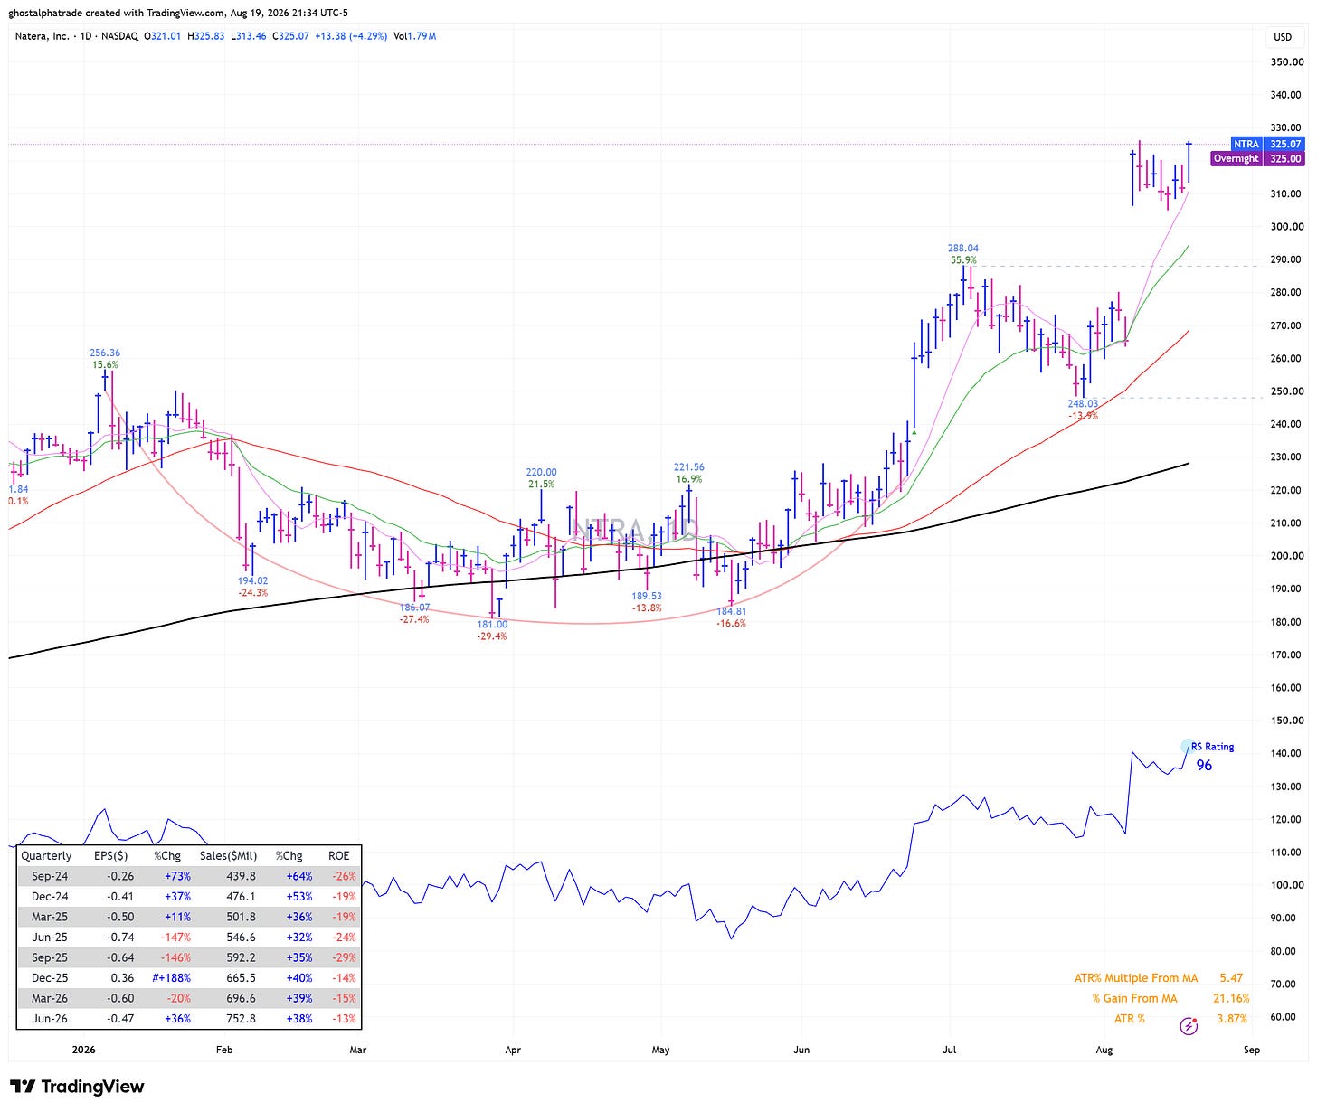Click the Jun-26 sales value 752.8
The width and height of the screenshot is (1317, 1112).
coord(240,1019)
